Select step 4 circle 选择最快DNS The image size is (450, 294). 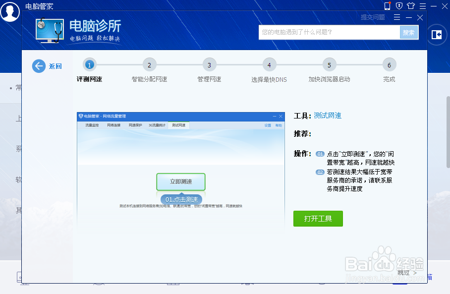[x=269, y=65]
